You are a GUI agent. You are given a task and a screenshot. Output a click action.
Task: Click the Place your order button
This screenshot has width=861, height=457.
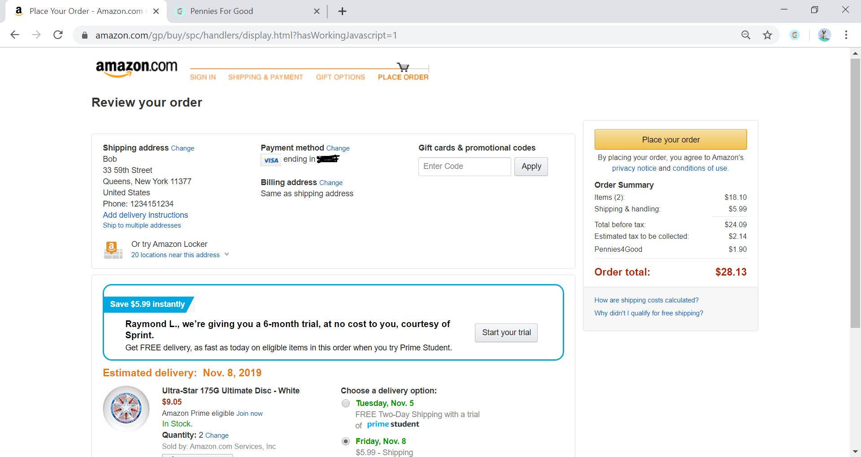tap(670, 139)
